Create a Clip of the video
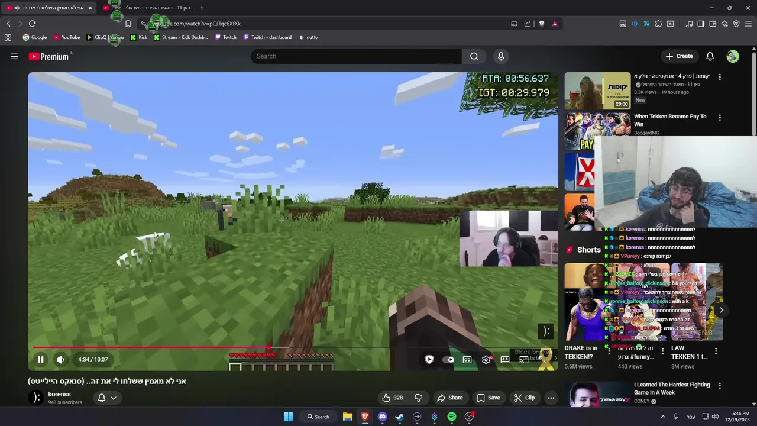757x426 pixels. click(524, 398)
